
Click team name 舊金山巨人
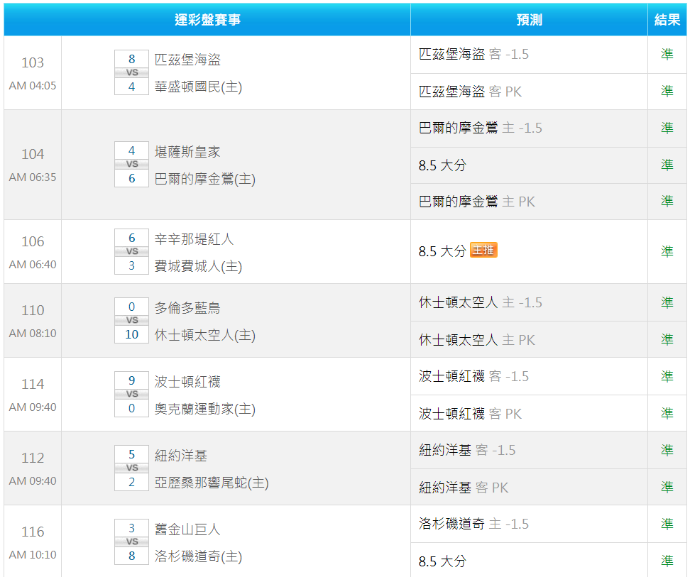pyautogui.click(x=187, y=529)
